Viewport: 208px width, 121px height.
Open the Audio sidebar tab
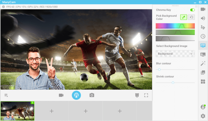tap(203, 18)
